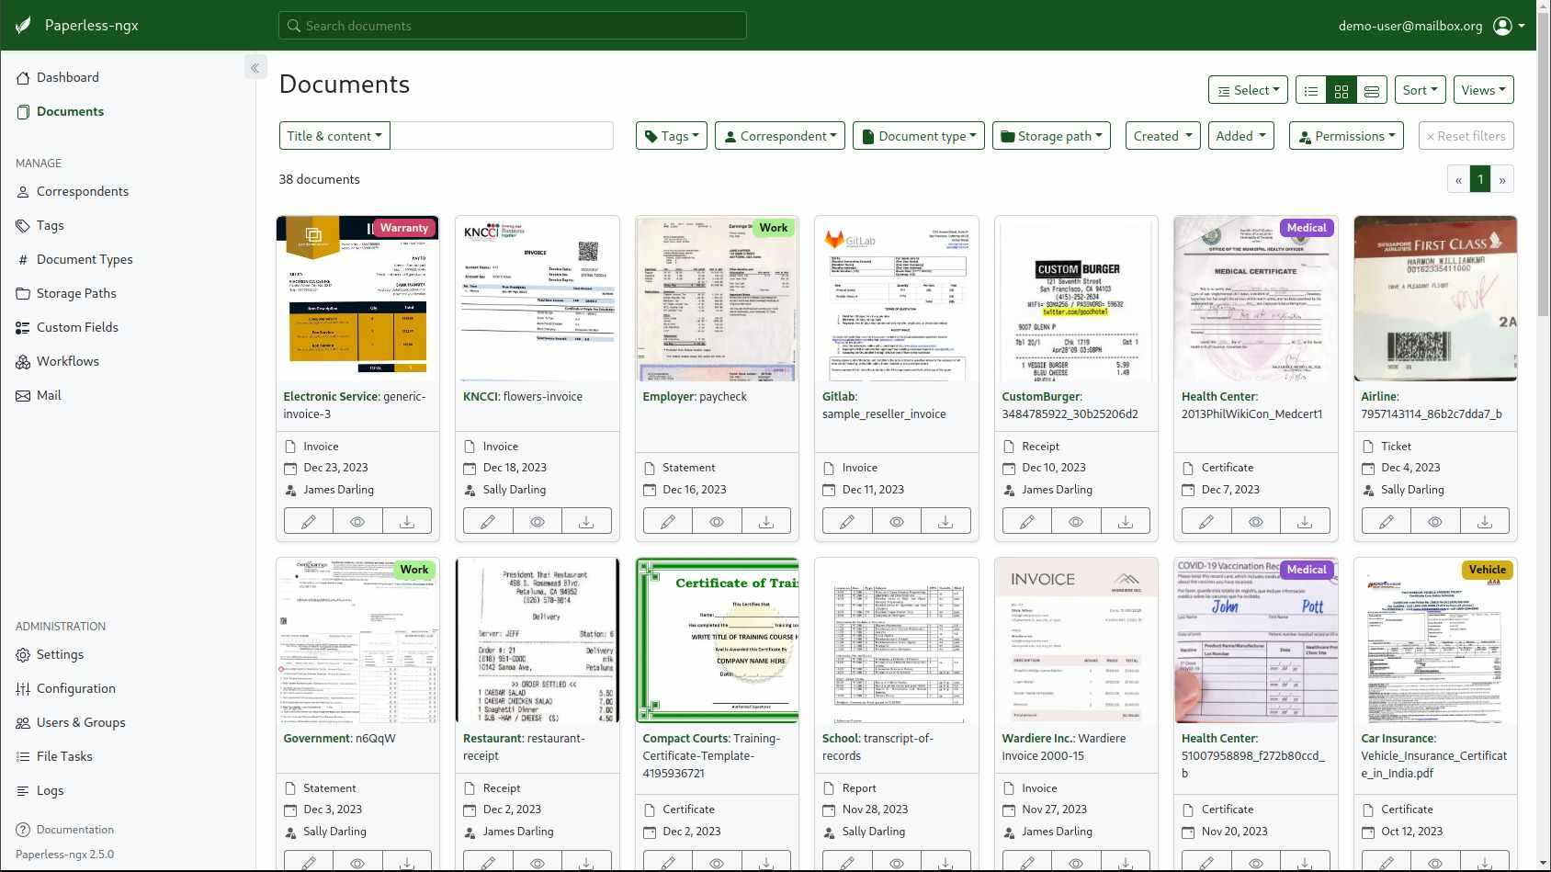Open the Created date filter dropdown
Image resolution: width=1551 pixels, height=872 pixels.
pyautogui.click(x=1161, y=135)
